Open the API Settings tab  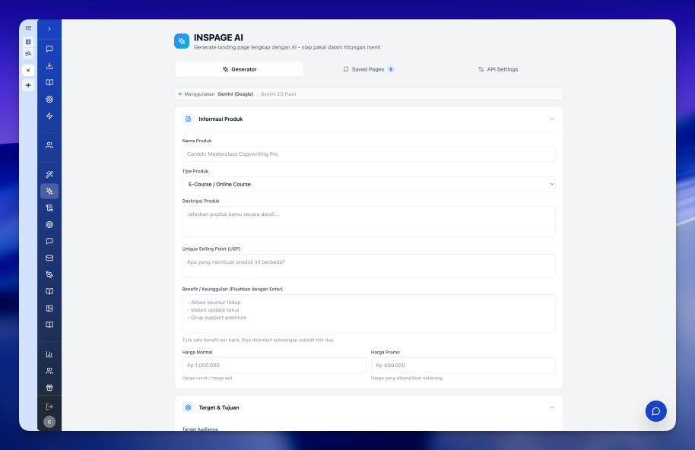pos(498,69)
